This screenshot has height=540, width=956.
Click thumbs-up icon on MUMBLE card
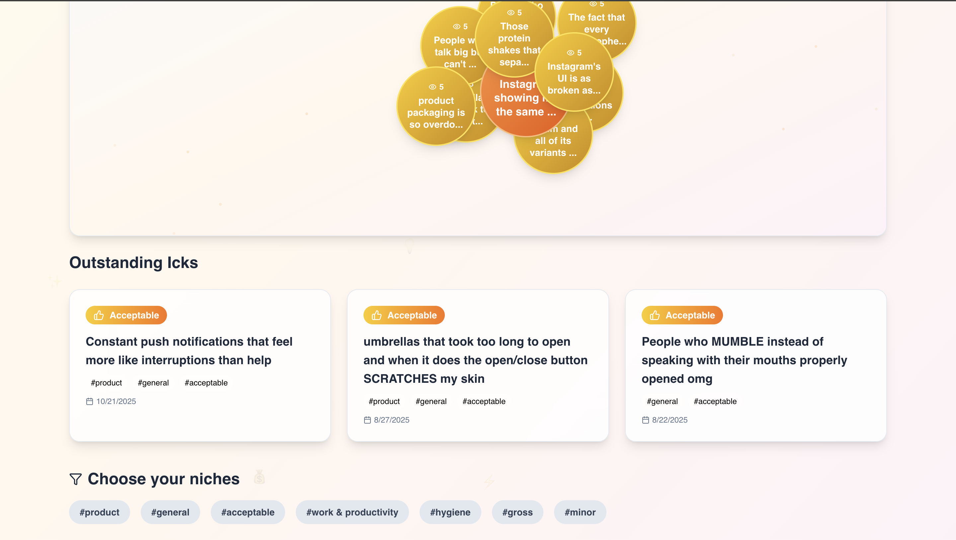click(x=655, y=315)
